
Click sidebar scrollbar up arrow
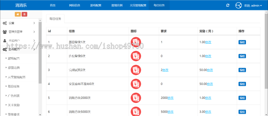tap(40, 21)
